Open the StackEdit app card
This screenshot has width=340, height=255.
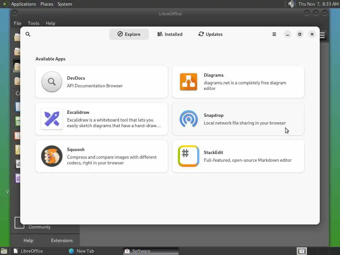point(238,156)
